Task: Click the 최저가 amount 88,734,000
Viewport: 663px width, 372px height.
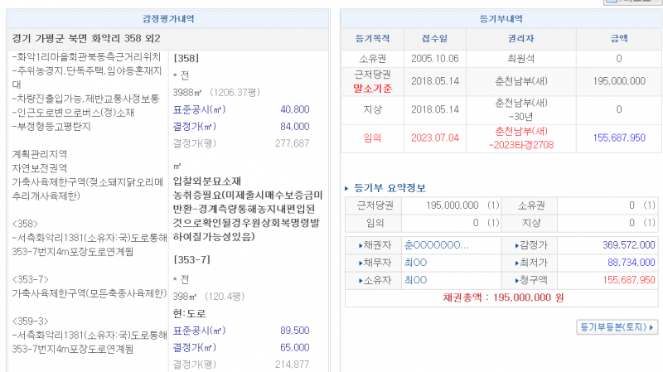Action: (x=627, y=263)
